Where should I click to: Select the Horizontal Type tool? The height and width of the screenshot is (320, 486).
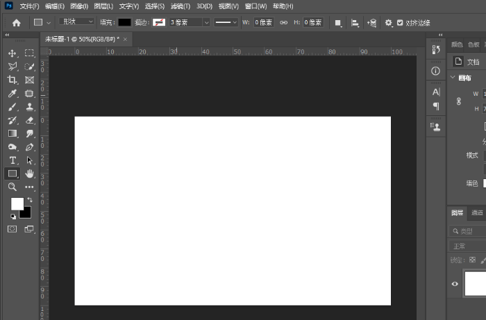(12, 160)
